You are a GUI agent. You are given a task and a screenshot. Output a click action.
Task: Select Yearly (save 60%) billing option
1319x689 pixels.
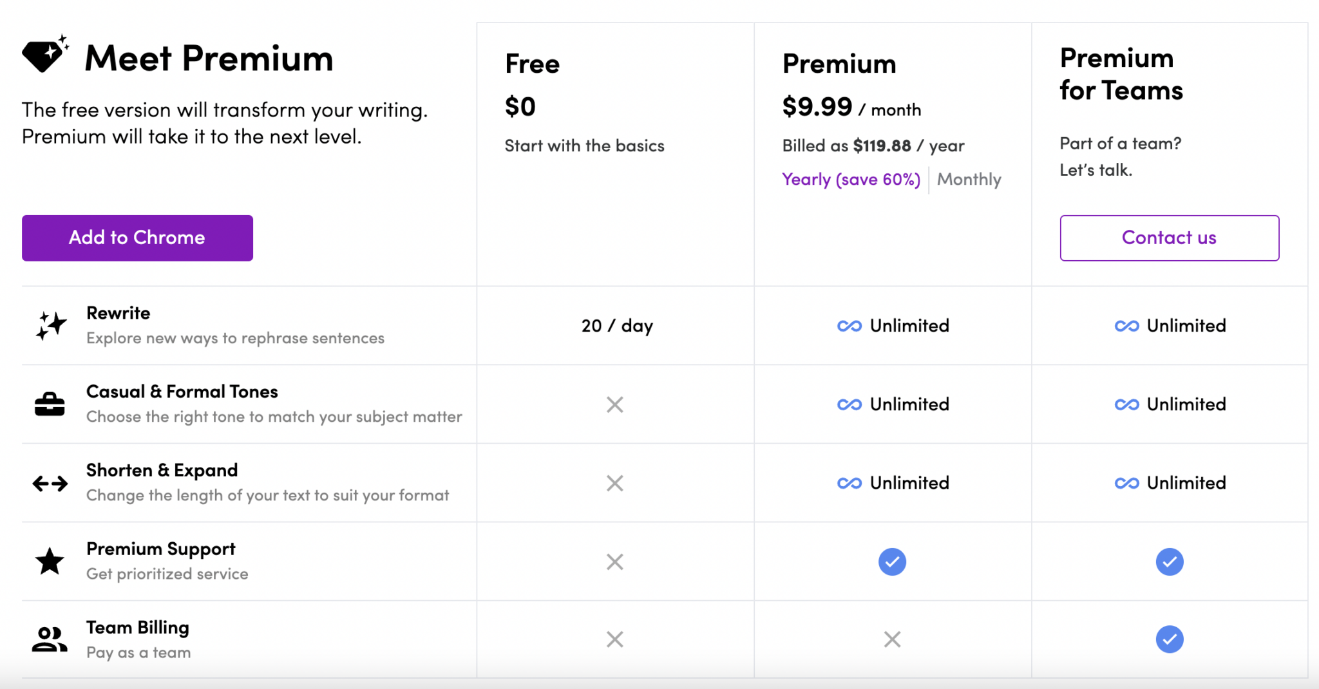[851, 180]
